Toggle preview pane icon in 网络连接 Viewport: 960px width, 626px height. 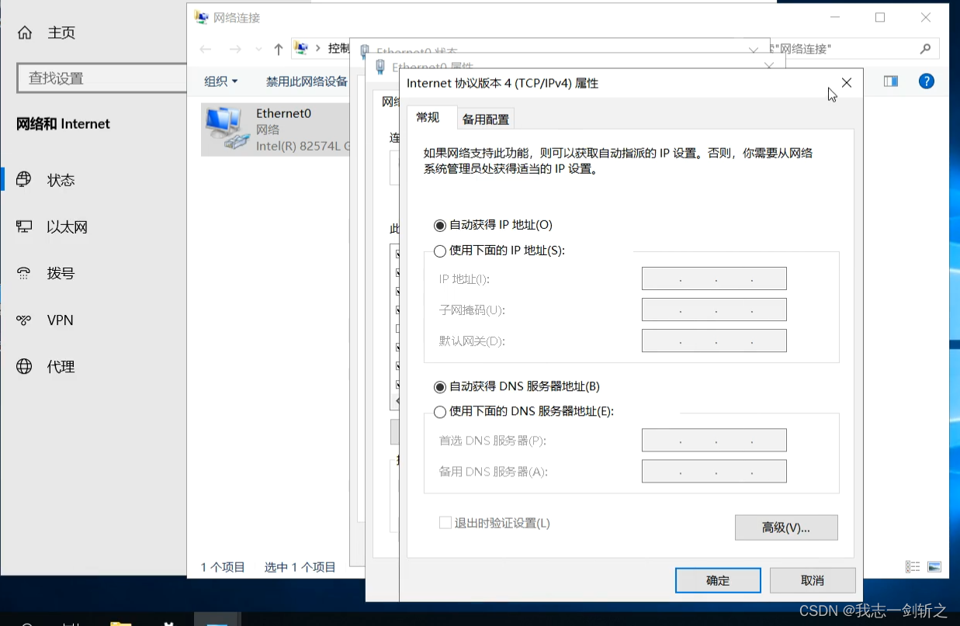click(891, 81)
